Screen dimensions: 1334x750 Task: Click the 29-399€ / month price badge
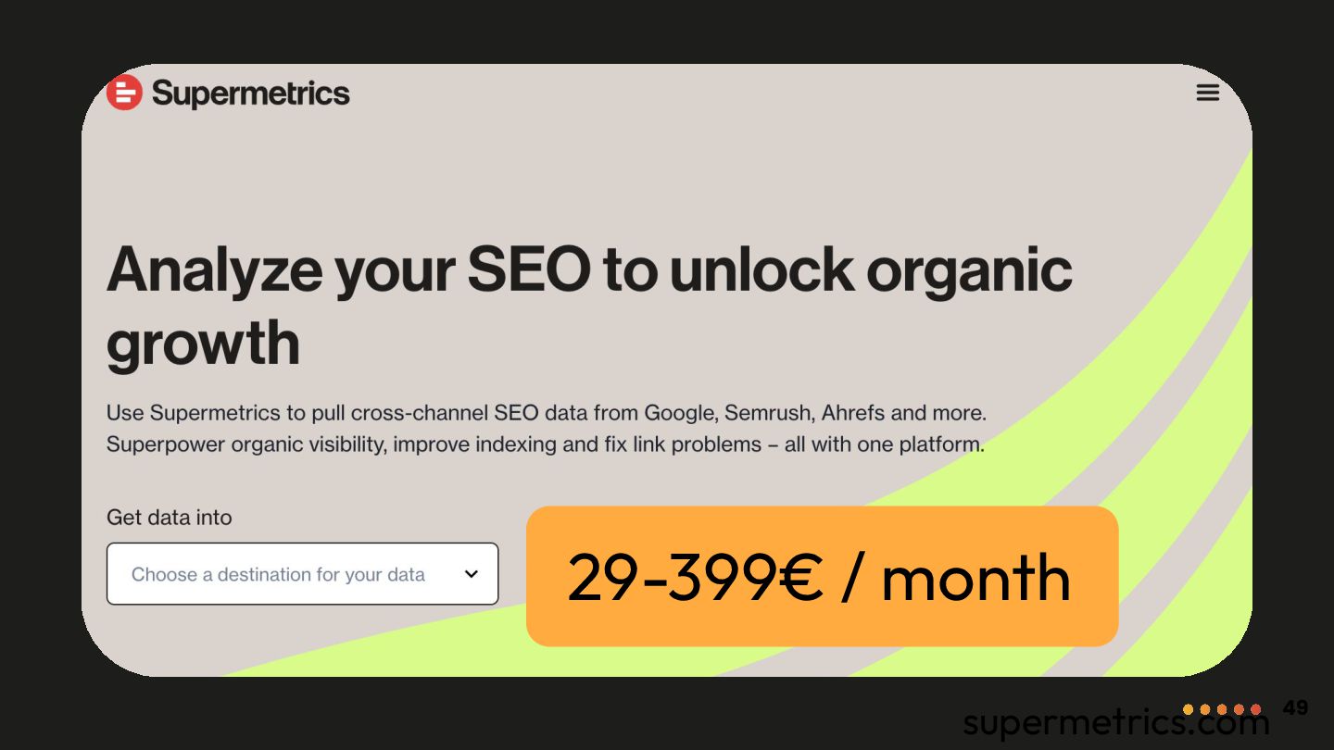tap(822, 576)
